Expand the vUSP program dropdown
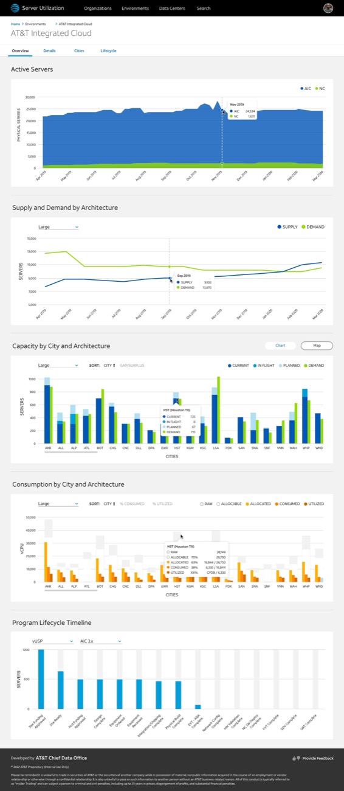The width and height of the screenshot is (344, 791). (53, 641)
